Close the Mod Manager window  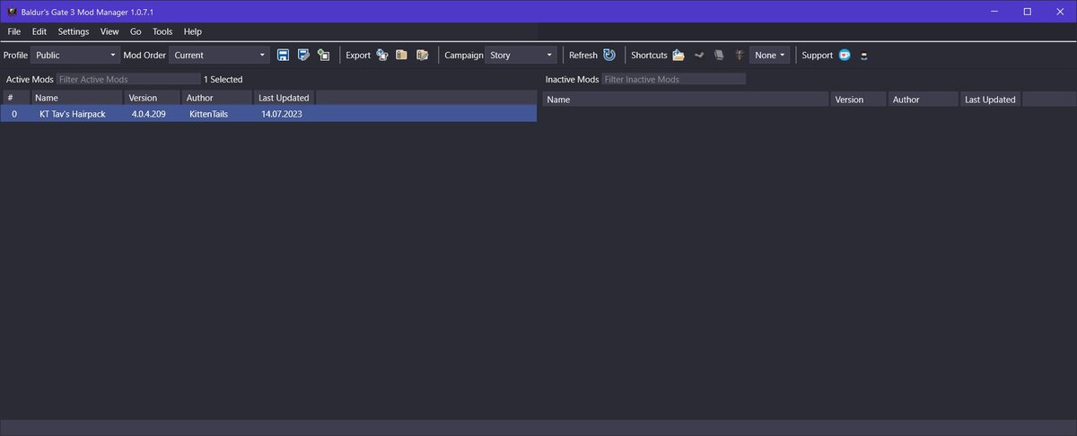[1060, 11]
